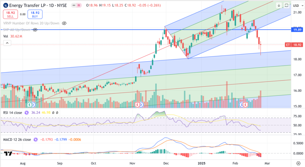Screen dimensions: 305x167
Task: Click the RSI value 36.24
Action: 36,112
